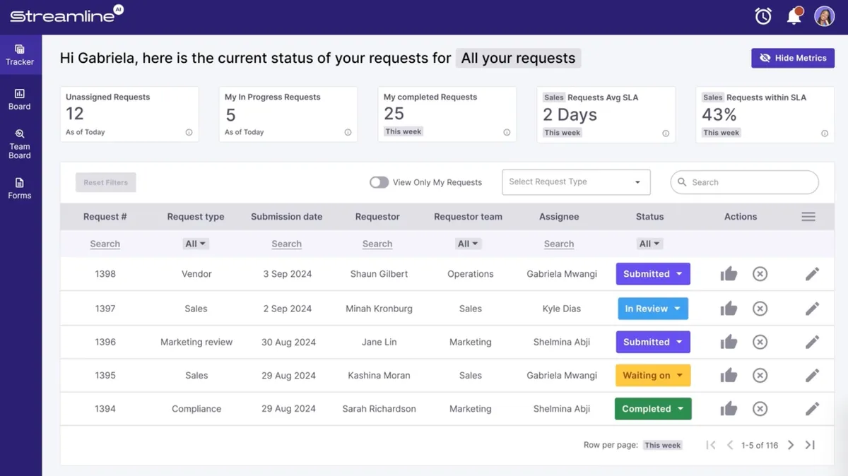Edit request 1395 with the pencil icon
The height and width of the screenshot is (476, 848).
pos(812,376)
